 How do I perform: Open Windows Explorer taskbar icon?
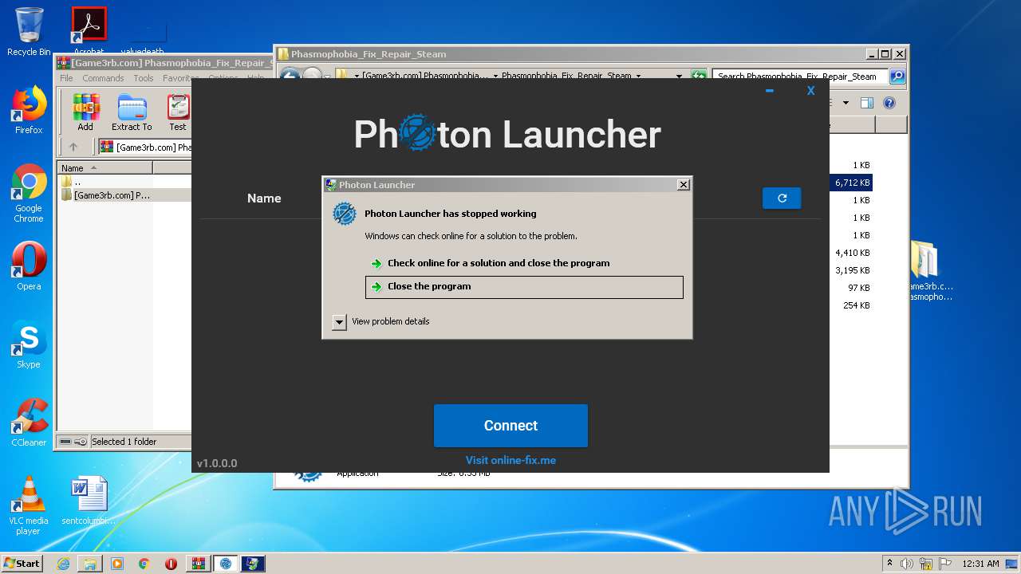pos(90,564)
